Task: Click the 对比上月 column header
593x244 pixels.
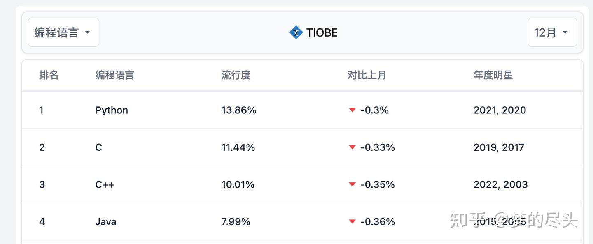Action: 367,75
